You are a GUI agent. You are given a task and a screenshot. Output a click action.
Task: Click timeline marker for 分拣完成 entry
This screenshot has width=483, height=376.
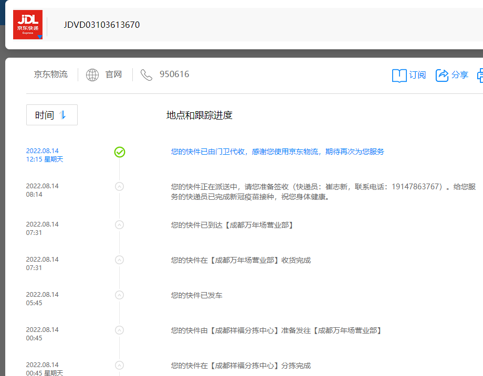[x=120, y=365]
